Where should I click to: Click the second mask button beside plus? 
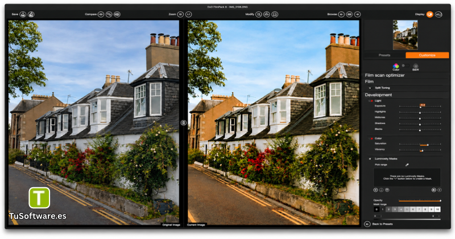(x=381, y=190)
